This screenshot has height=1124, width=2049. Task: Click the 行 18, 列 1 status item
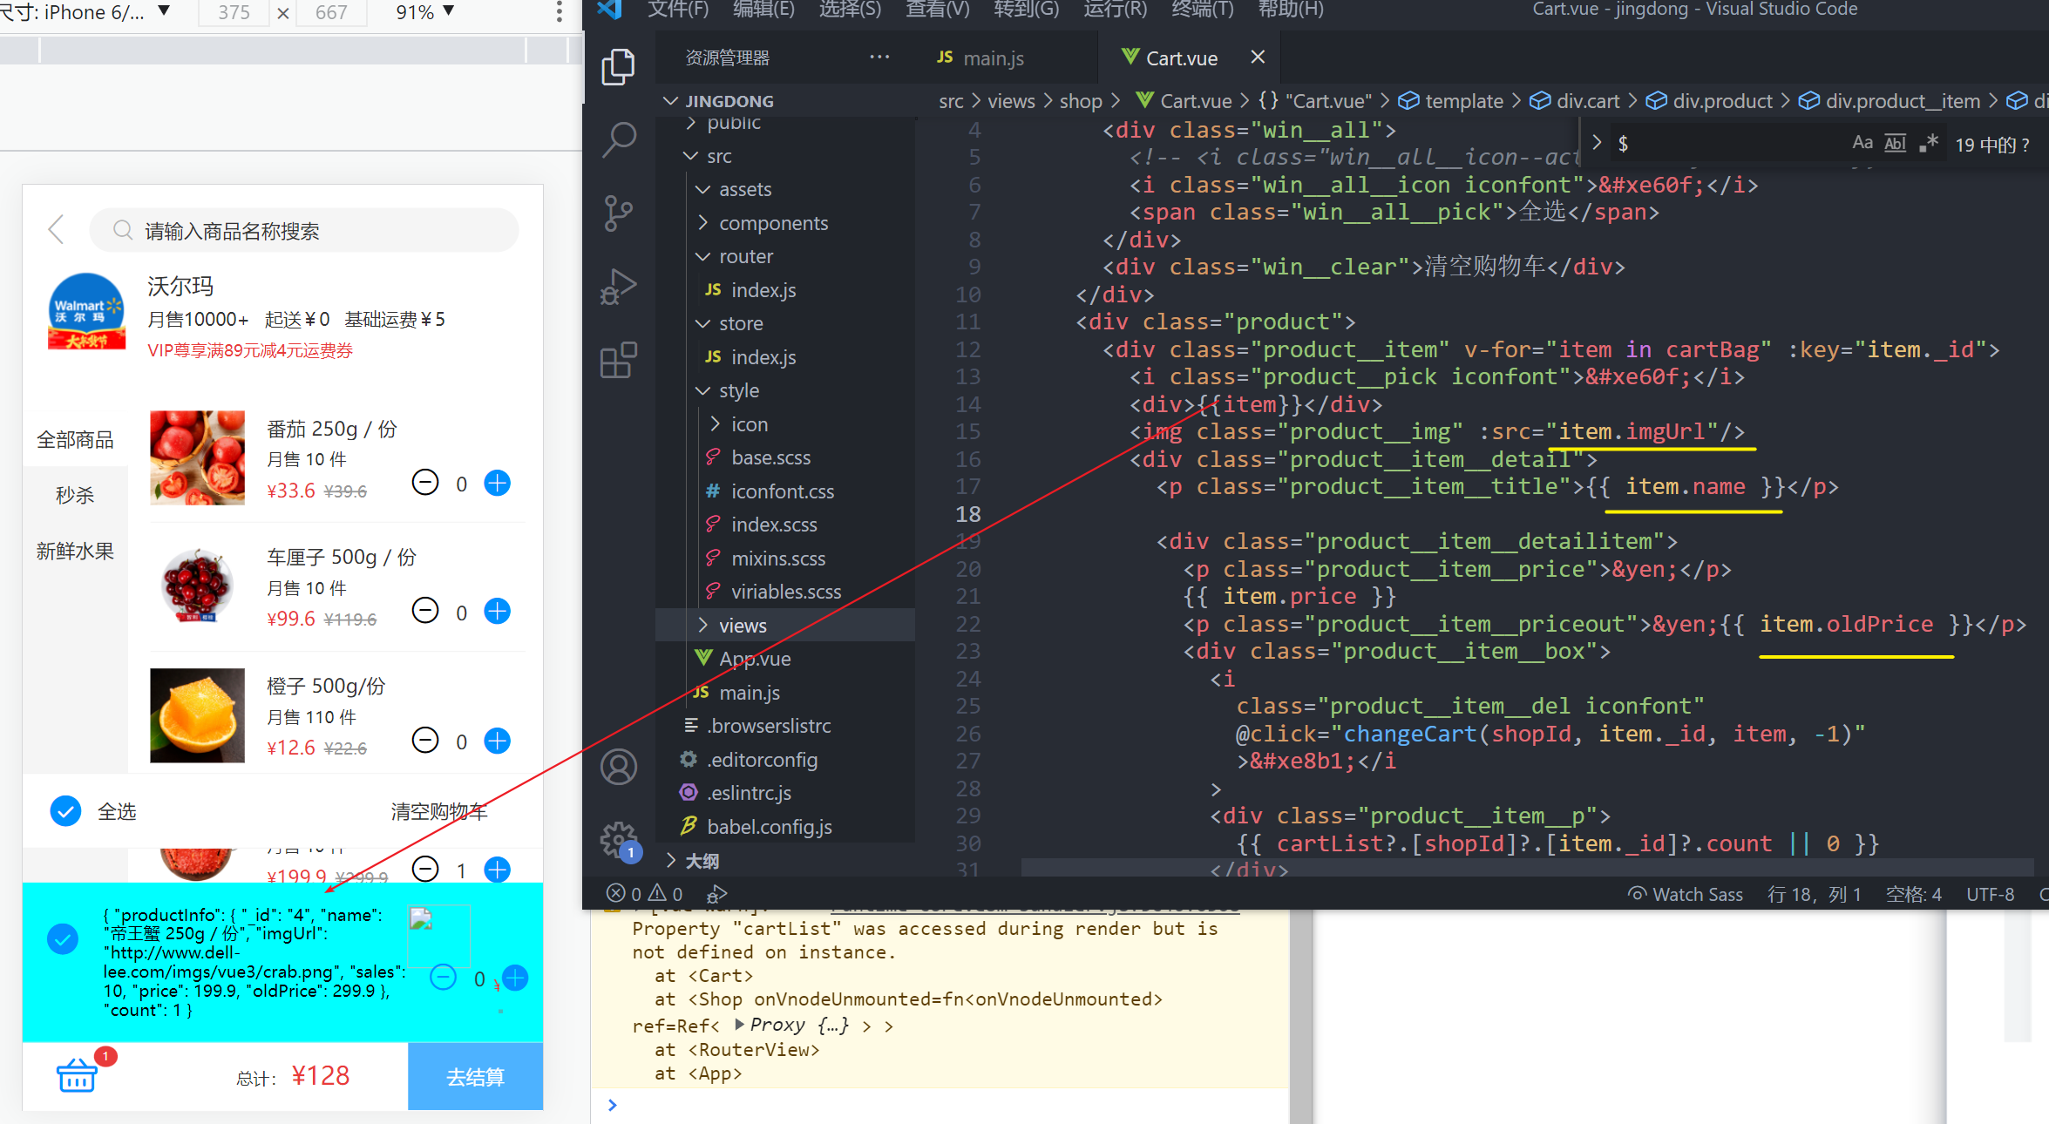pyautogui.click(x=1815, y=894)
